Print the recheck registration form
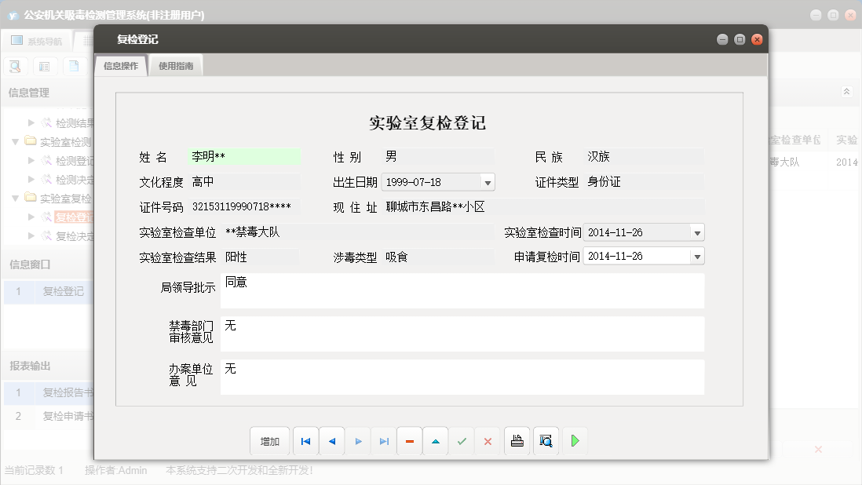This screenshot has height=485, width=862. pos(517,441)
